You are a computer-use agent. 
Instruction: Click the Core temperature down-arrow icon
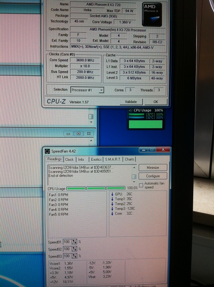(112, 213)
